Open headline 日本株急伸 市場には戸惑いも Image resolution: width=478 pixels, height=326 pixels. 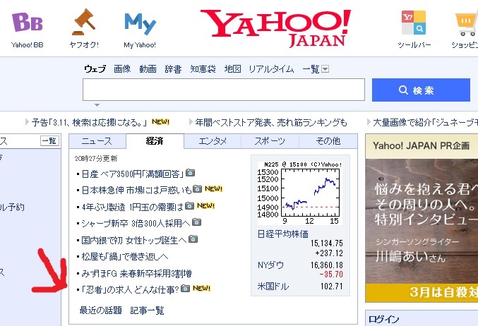tap(136, 190)
